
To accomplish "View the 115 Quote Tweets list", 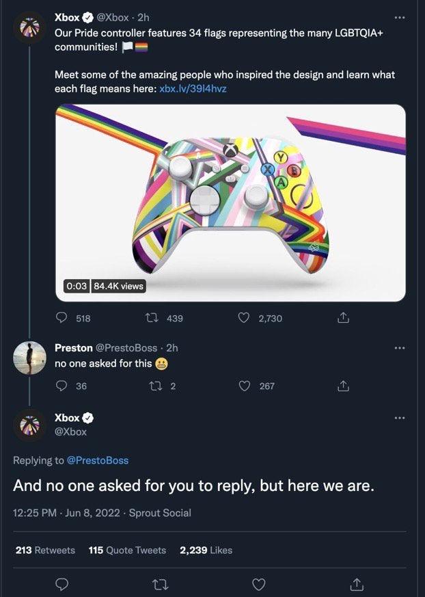I will 128,550.
